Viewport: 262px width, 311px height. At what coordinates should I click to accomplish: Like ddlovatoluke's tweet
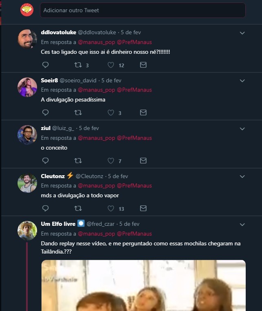point(110,65)
